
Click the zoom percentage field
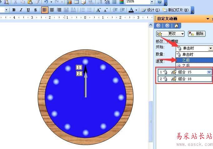pos(138,2)
